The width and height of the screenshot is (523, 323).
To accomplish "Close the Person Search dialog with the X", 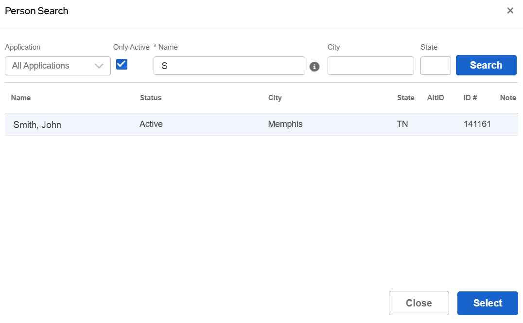I will (510, 11).
